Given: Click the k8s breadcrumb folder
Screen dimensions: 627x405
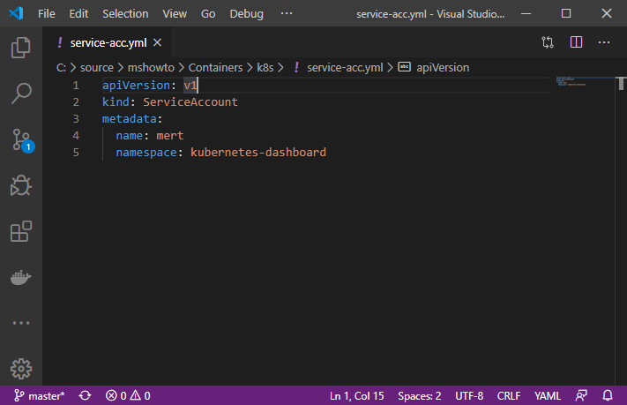Looking at the screenshot, I should coord(265,68).
